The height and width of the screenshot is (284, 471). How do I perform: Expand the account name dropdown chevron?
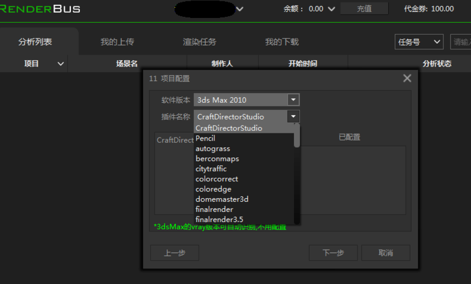point(239,9)
